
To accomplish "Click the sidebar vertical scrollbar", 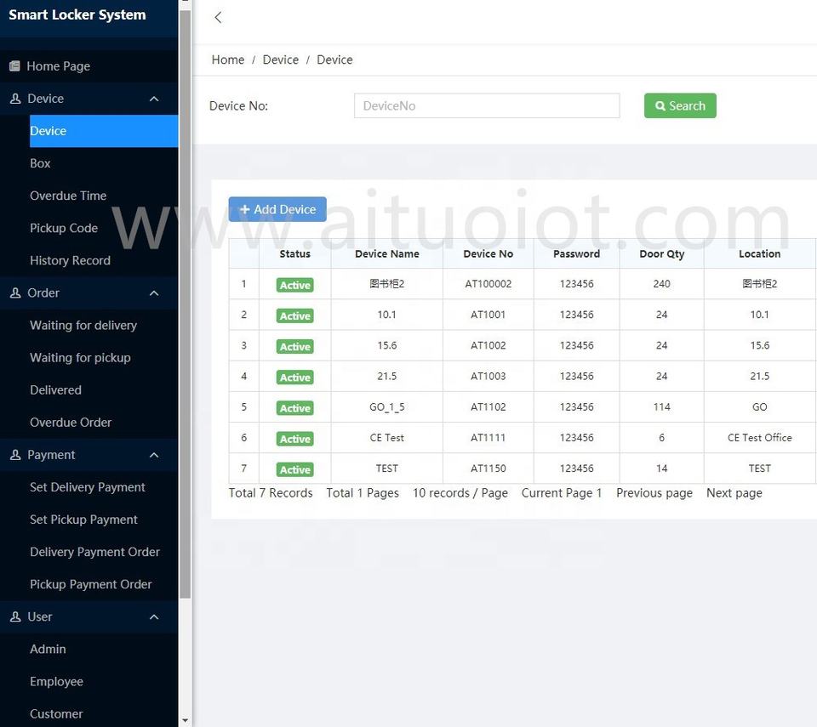I will point(185,304).
